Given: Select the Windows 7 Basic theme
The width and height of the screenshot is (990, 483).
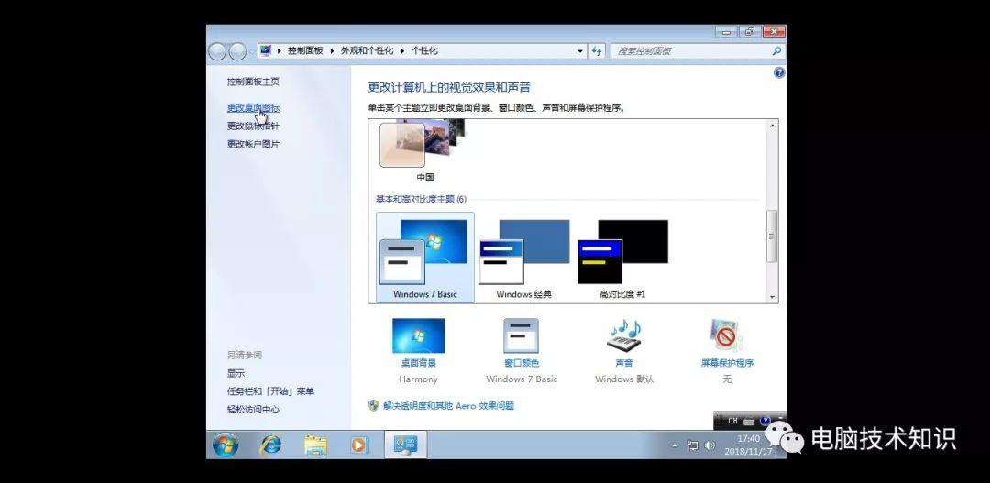Looking at the screenshot, I should click(425, 258).
